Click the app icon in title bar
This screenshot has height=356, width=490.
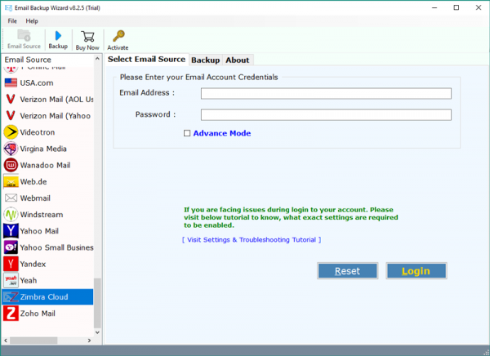(8, 8)
